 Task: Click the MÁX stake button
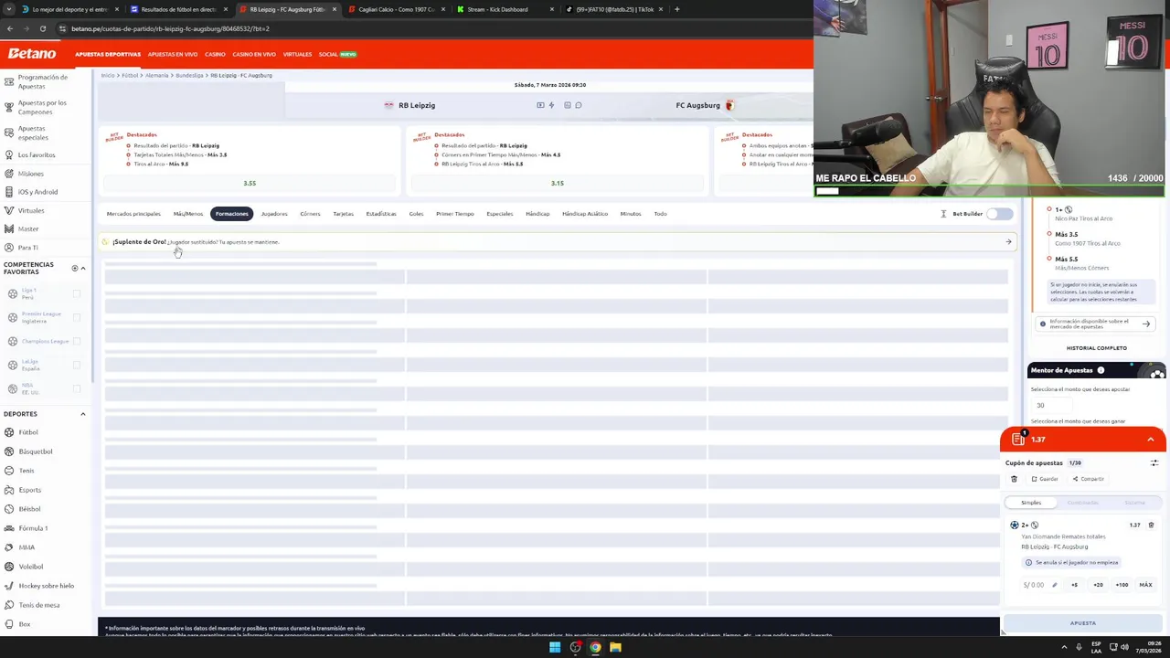[x=1145, y=585]
